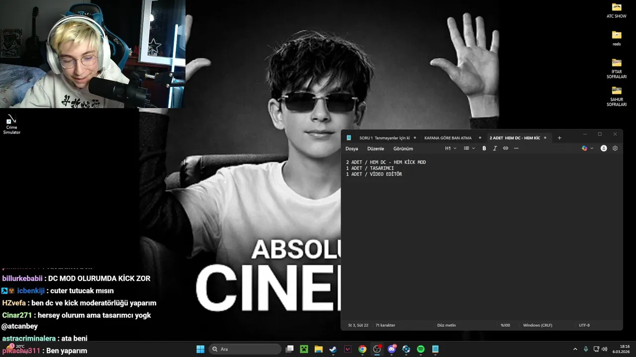This screenshot has height=357, width=636.
Task: Switch to Notepad via taskbar icon
Action: [435, 349]
